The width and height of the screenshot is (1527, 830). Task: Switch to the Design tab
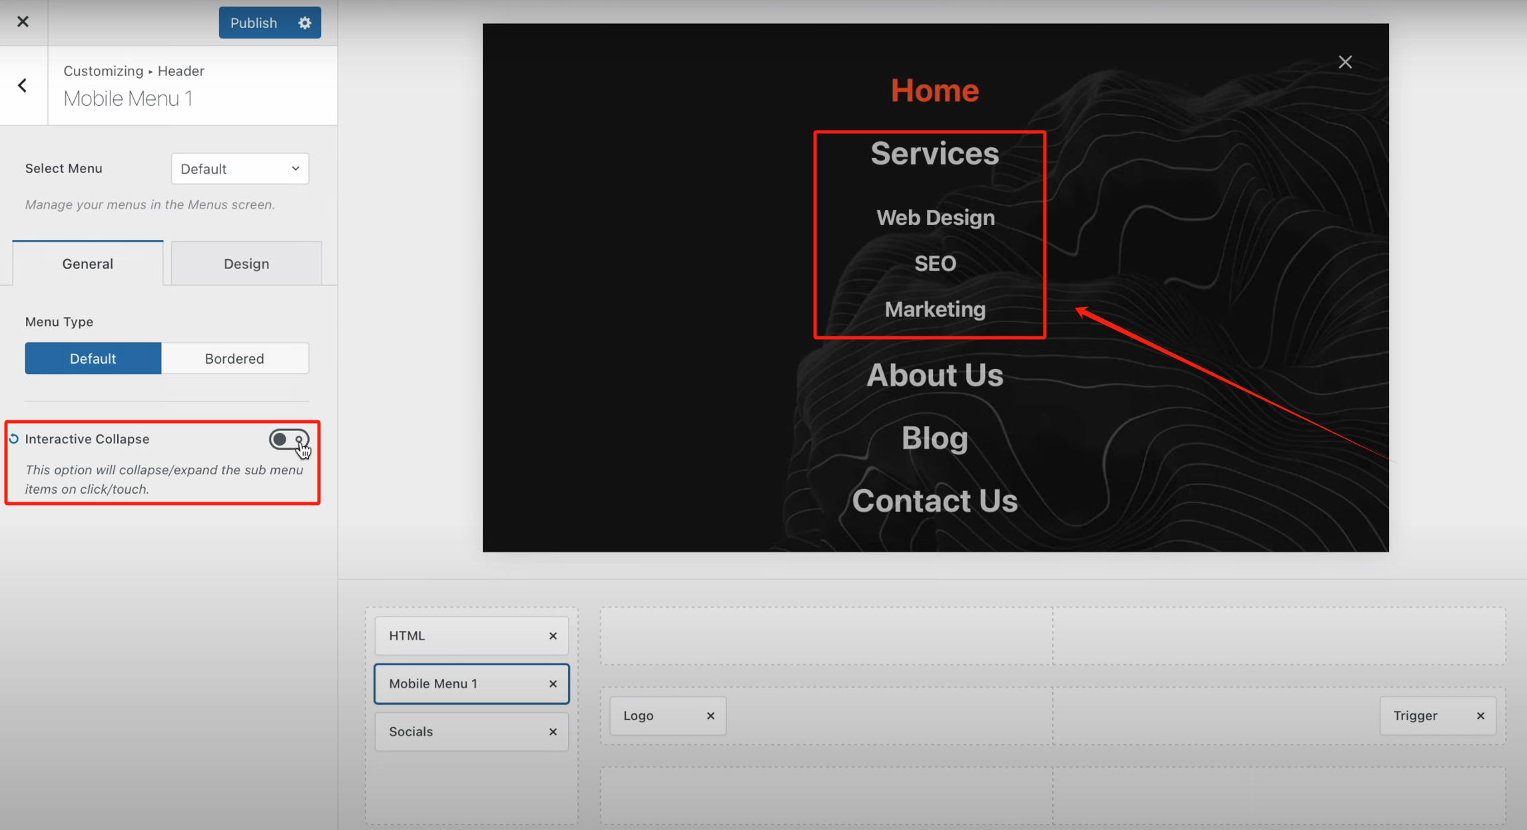[246, 264]
